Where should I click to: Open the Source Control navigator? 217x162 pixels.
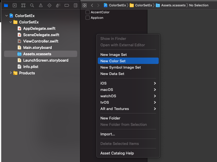tap(15, 5)
